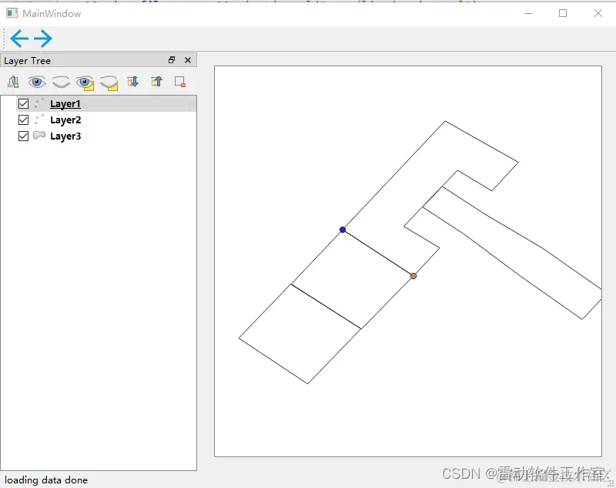Click the Layer Tree panel title
The height and width of the screenshot is (488, 616).
[x=28, y=61]
